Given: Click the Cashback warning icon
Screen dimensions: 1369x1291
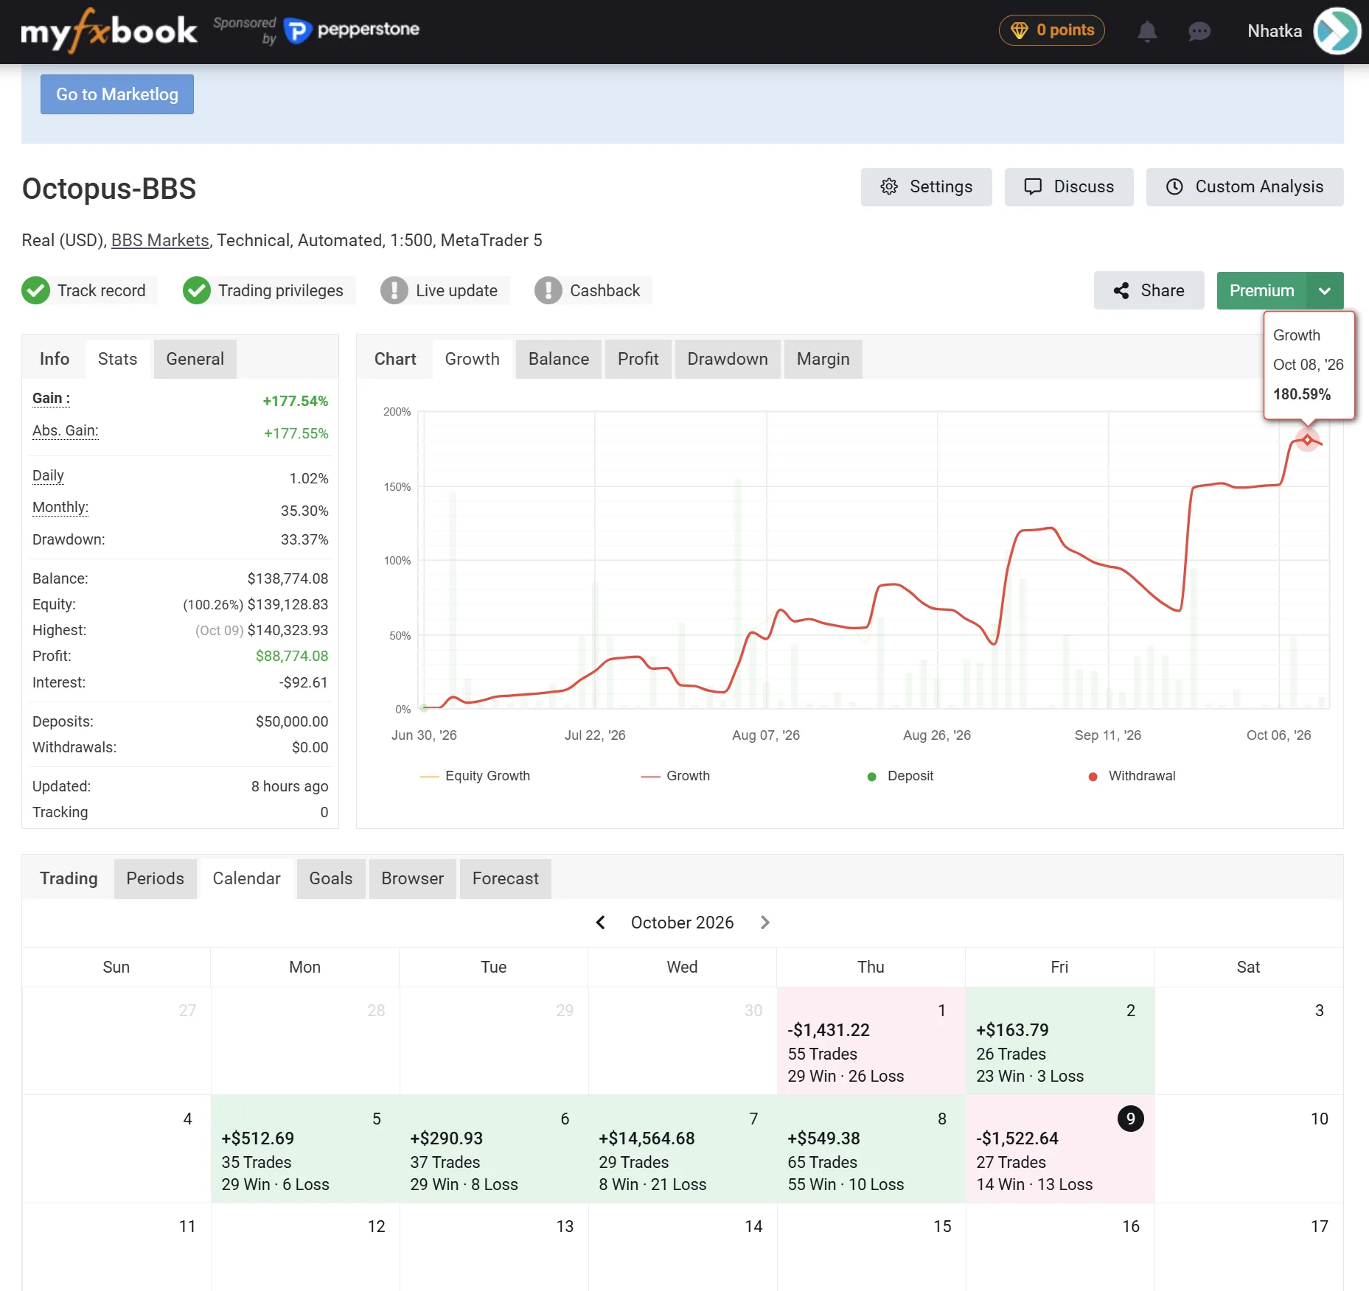Looking at the screenshot, I should tap(548, 290).
